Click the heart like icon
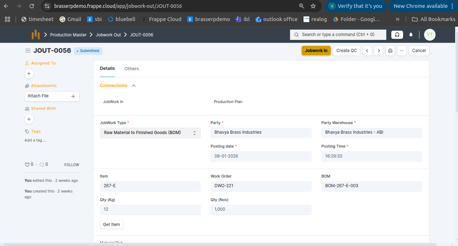Screen dimensions: 458x246 pos(27,165)
